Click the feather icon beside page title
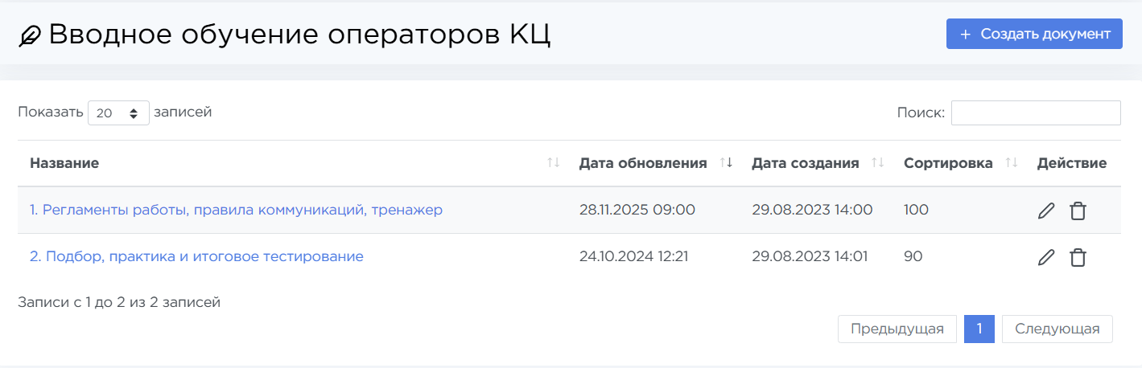The image size is (1142, 368). tap(30, 35)
